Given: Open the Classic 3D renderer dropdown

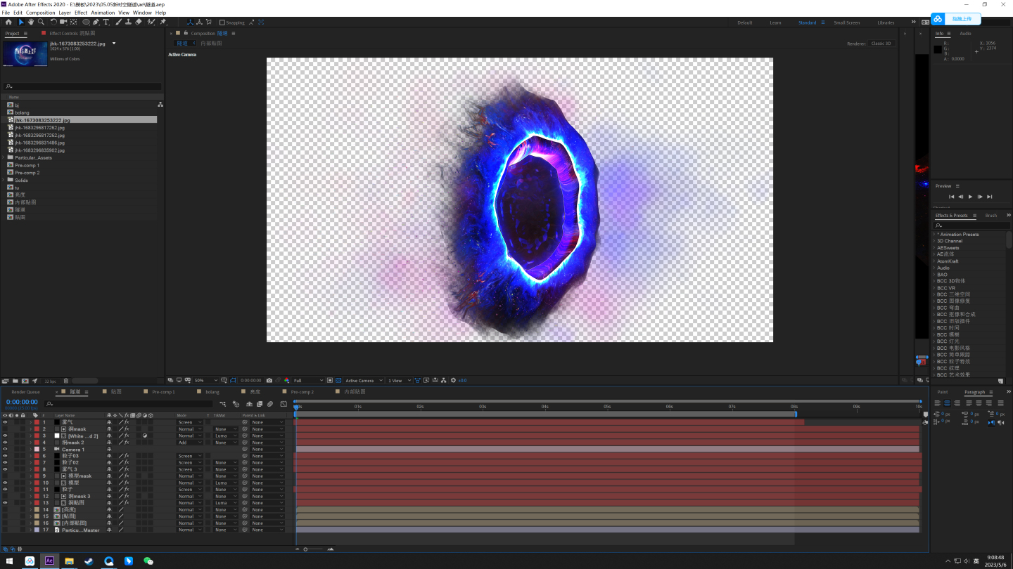Looking at the screenshot, I should pyautogui.click(x=881, y=44).
